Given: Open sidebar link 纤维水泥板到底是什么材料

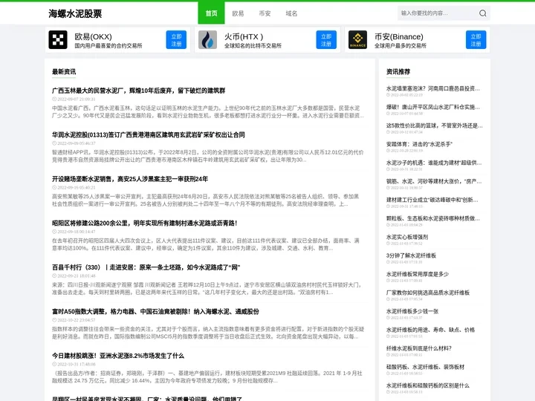Looking at the screenshot, I should (x=419, y=348).
